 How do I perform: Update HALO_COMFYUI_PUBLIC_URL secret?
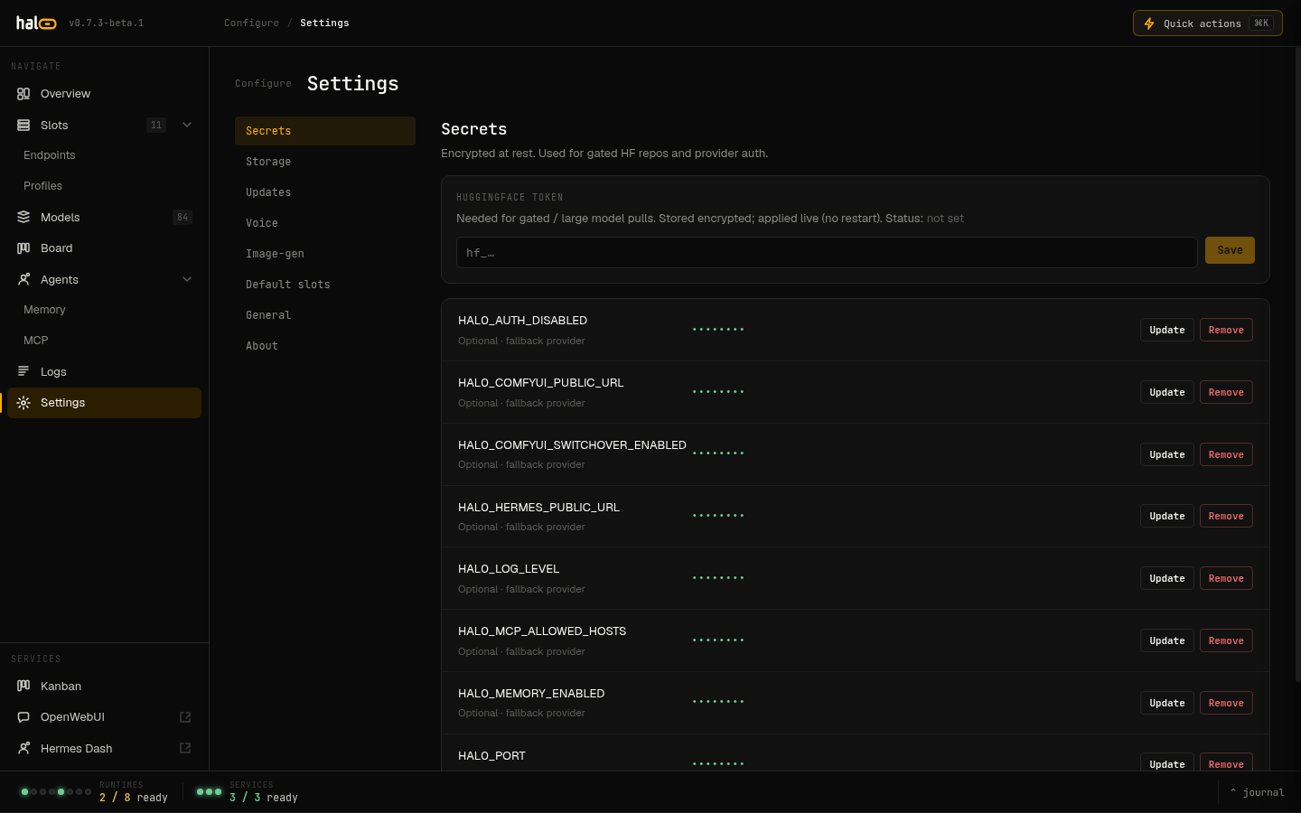click(x=1167, y=392)
